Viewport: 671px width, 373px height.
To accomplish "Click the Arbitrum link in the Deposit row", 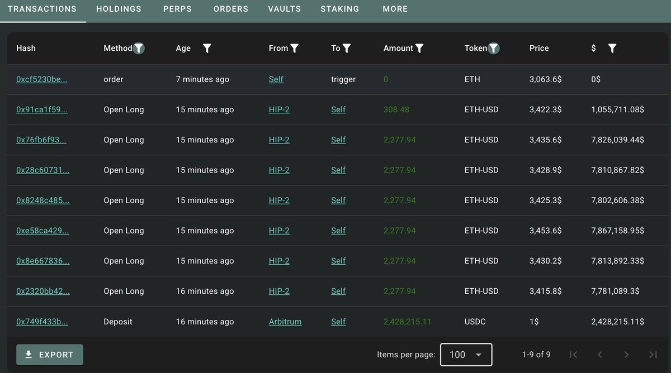I will tap(285, 322).
